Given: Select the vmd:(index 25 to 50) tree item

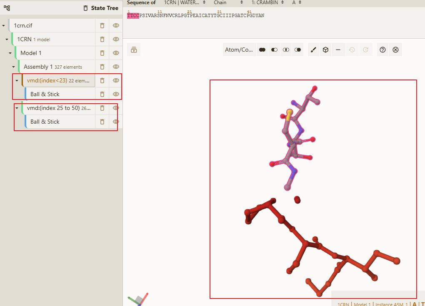Looking at the screenshot, I should (x=59, y=108).
